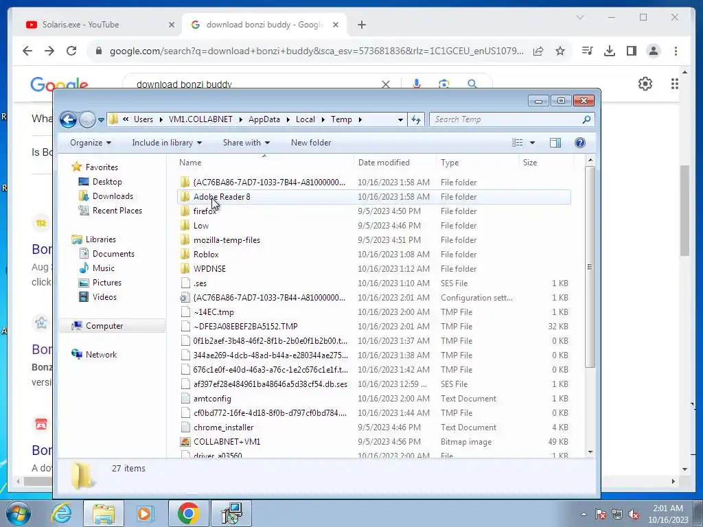Open Recent Places in Favorites

pyautogui.click(x=117, y=210)
